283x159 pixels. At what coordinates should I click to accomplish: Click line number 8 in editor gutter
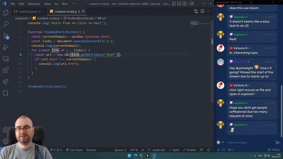point(20,55)
